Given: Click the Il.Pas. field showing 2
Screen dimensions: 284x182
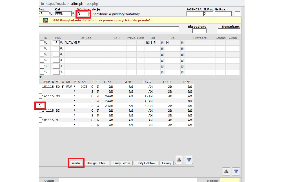Looking at the screenshot, I should tap(208, 14).
